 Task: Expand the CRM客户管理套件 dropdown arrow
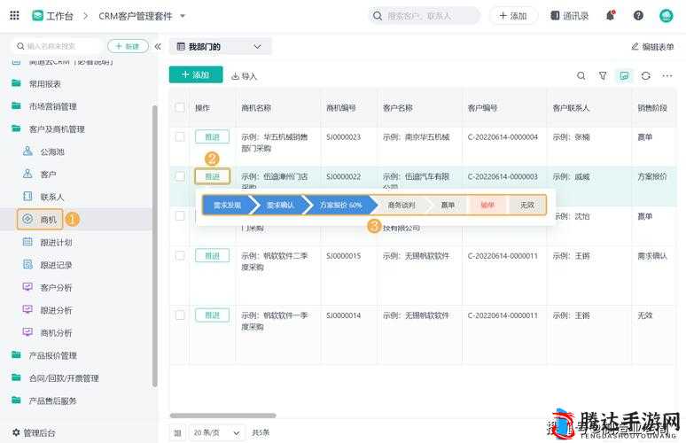point(183,16)
